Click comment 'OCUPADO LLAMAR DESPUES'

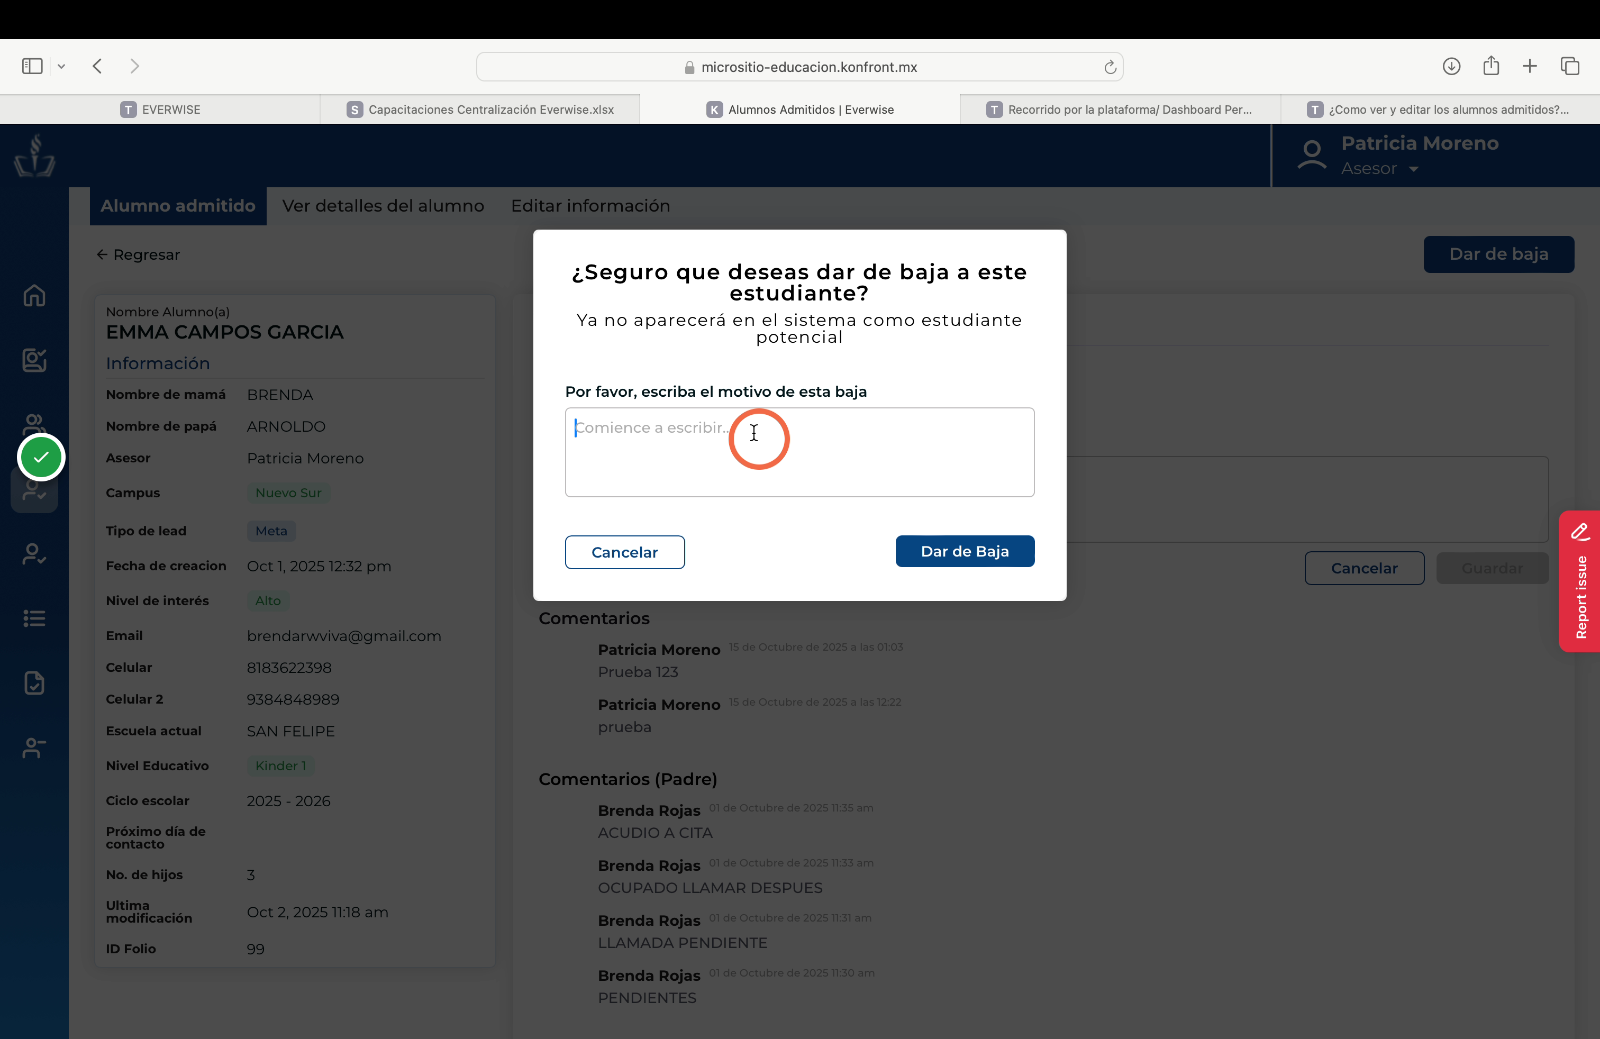(710, 888)
